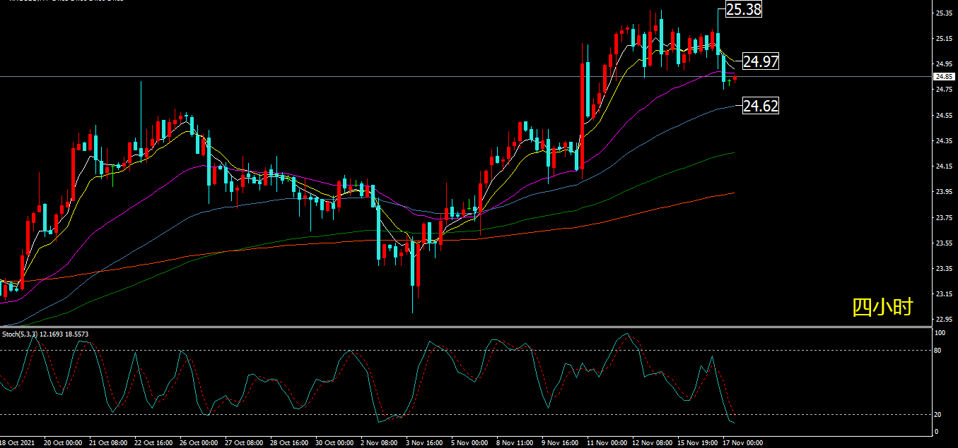The width and height of the screenshot is (958, 448).
Task: Click the 3 Nov 16:00 time label
Action: coord(424,442)
